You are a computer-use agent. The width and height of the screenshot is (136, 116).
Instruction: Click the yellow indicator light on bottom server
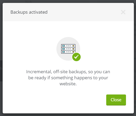[x=73, y=52]
